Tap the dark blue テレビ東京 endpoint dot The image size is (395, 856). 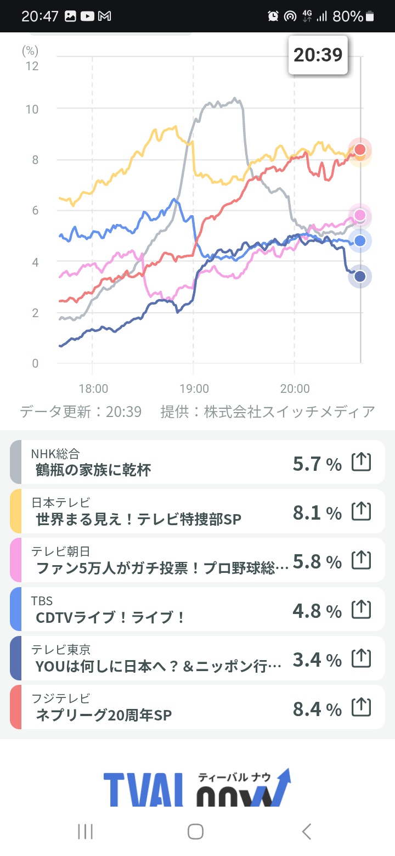click(360, 276)
